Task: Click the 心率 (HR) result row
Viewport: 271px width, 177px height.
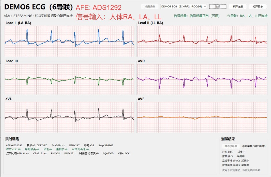Action: click(x=234, y=152)
